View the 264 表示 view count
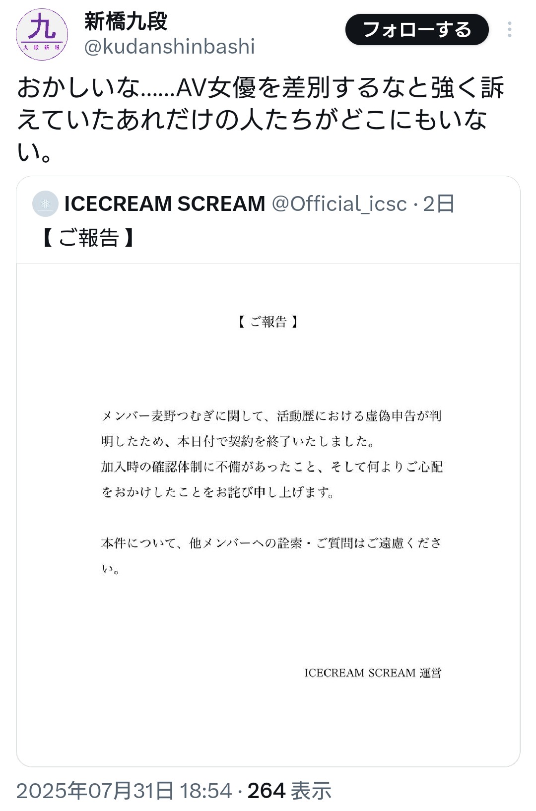 (289, 791)
